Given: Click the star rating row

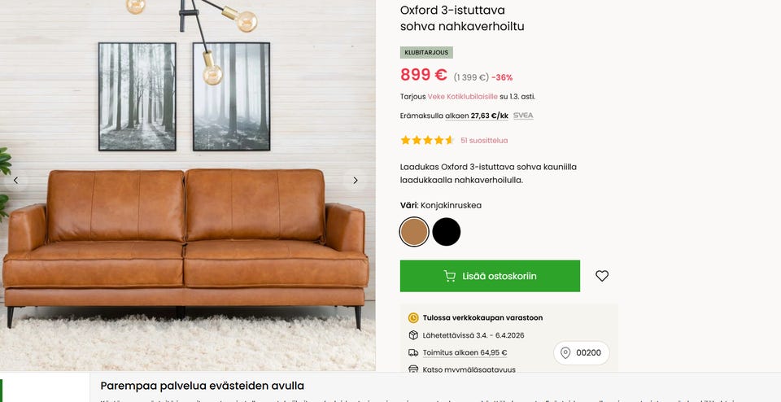Looking at the screenshot, I should click(427, 141).
